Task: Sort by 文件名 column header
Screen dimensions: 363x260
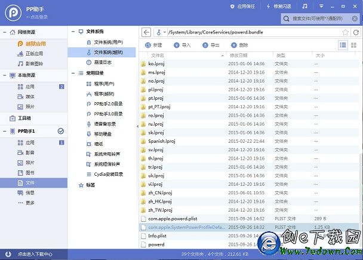Action: tap(158, 56)
